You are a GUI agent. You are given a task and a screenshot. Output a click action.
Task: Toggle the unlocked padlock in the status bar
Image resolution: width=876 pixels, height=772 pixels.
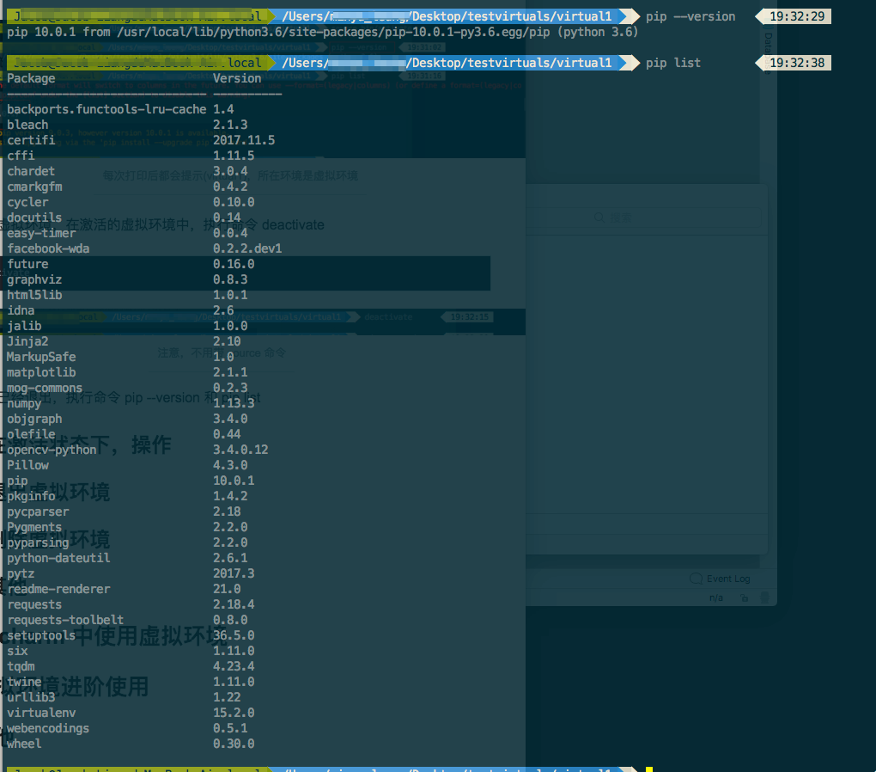coord(745,598)
